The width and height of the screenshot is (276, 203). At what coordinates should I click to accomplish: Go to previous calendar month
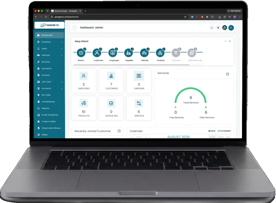click(x=132, y=137)
